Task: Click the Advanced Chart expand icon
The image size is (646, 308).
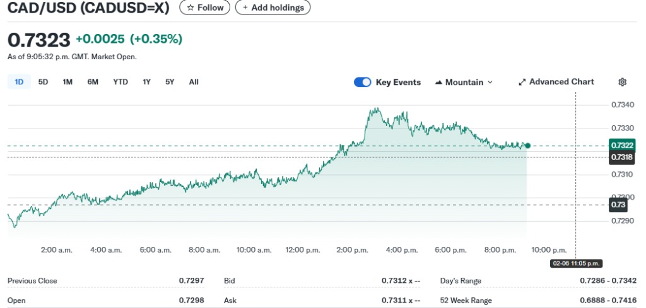Action: tap(522, 82)
